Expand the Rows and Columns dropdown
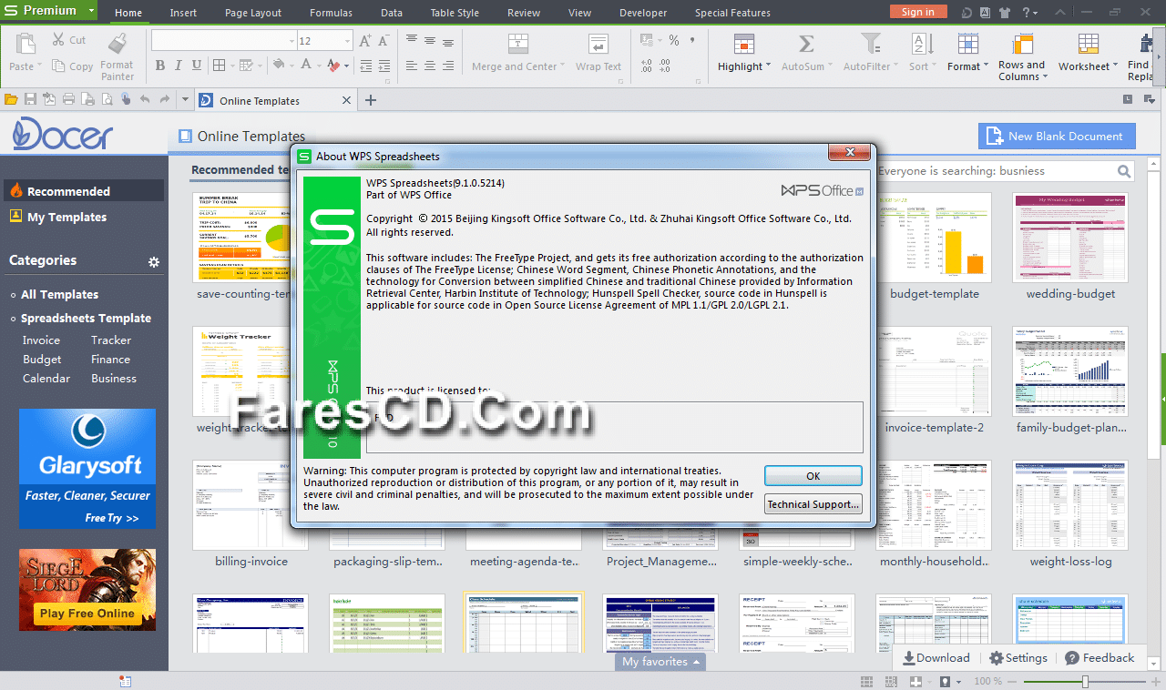The height and width of the screenshot is (690, 1166). [x=1045, y=77]
